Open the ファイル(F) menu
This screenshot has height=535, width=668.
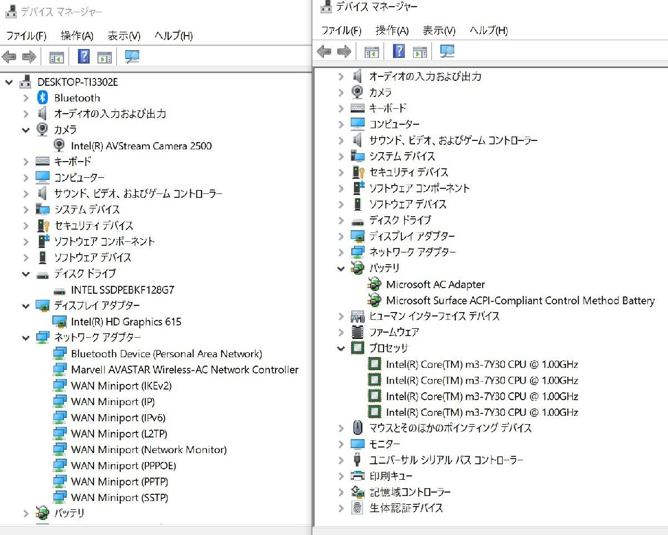pyautogui.click(x=26, y=36)
